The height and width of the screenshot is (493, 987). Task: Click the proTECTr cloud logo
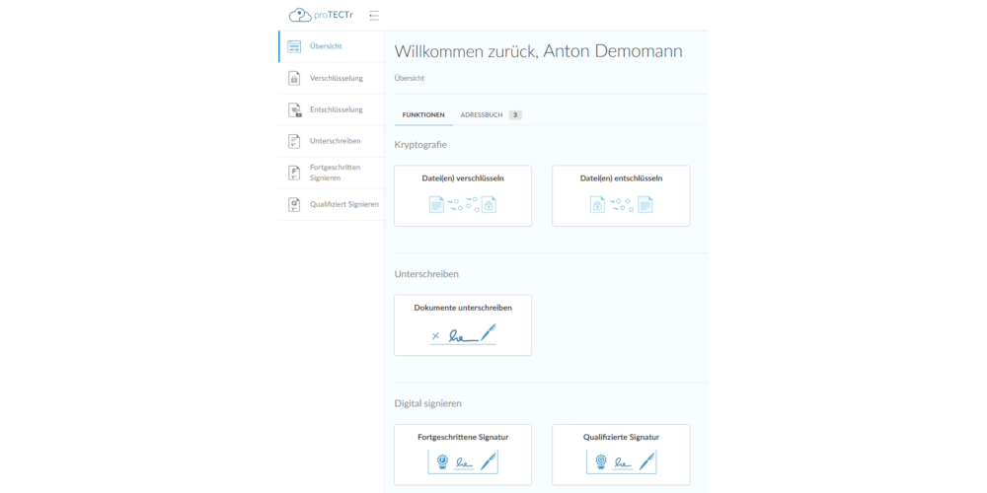pyautogui.click(x=321, y=15)
